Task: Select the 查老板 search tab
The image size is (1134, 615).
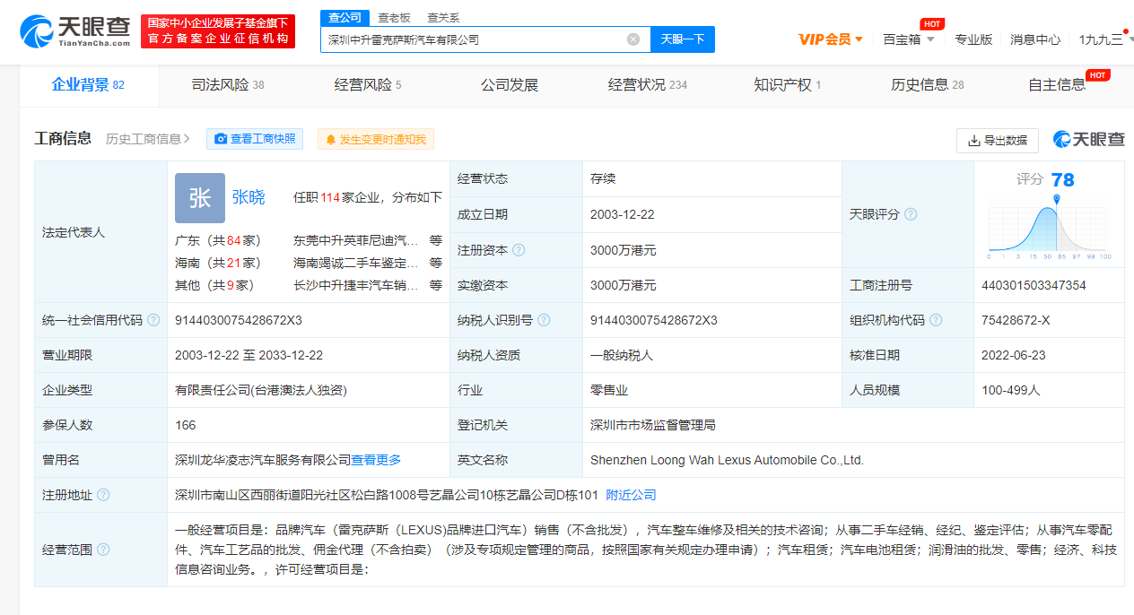Action: pyautogui.click(x=394, y=17)
